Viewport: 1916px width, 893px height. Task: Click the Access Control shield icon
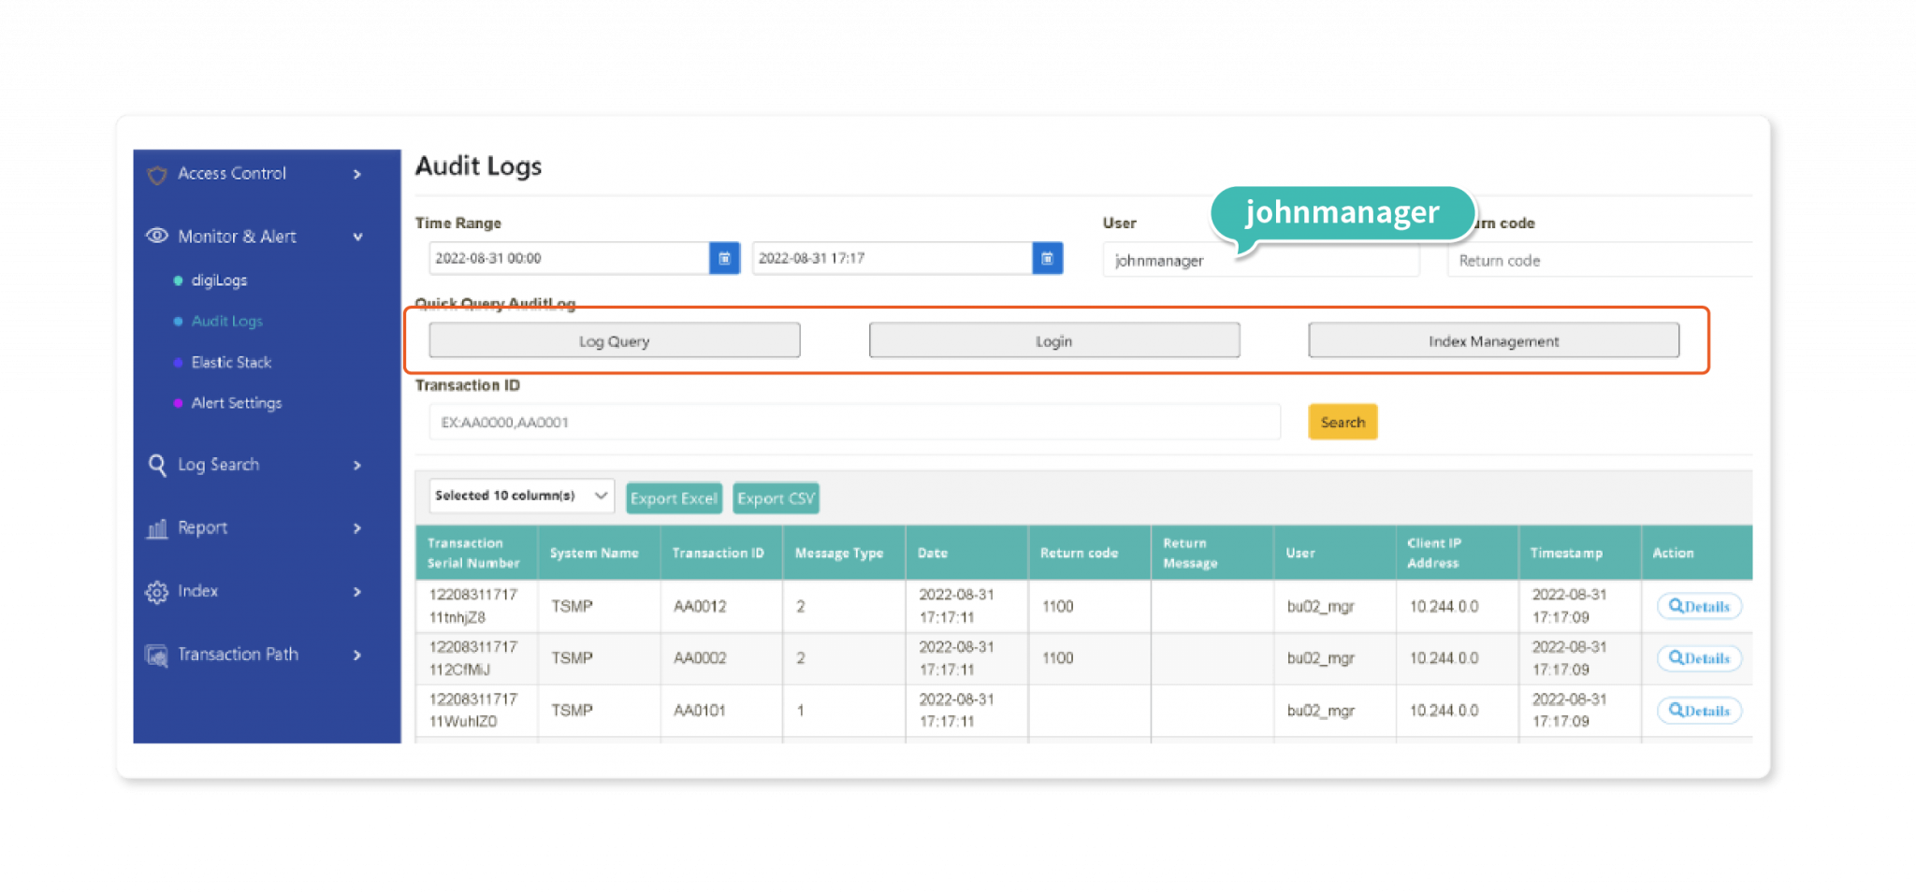[x=157, y=173]
